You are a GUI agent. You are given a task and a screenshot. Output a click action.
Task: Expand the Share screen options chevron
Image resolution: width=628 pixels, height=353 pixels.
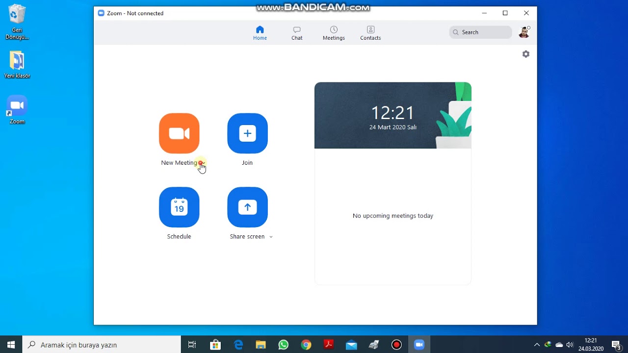pyautogui.click(x=271, y=237)
